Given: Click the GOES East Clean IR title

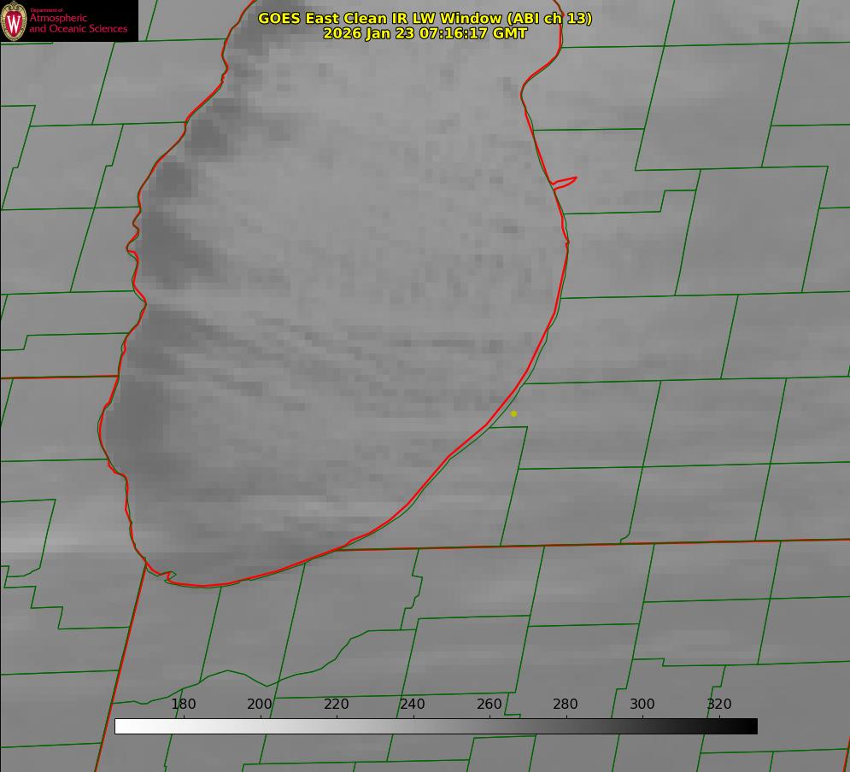Looking at the screenshot, I should pyautogui.click(x=425, y=18).
